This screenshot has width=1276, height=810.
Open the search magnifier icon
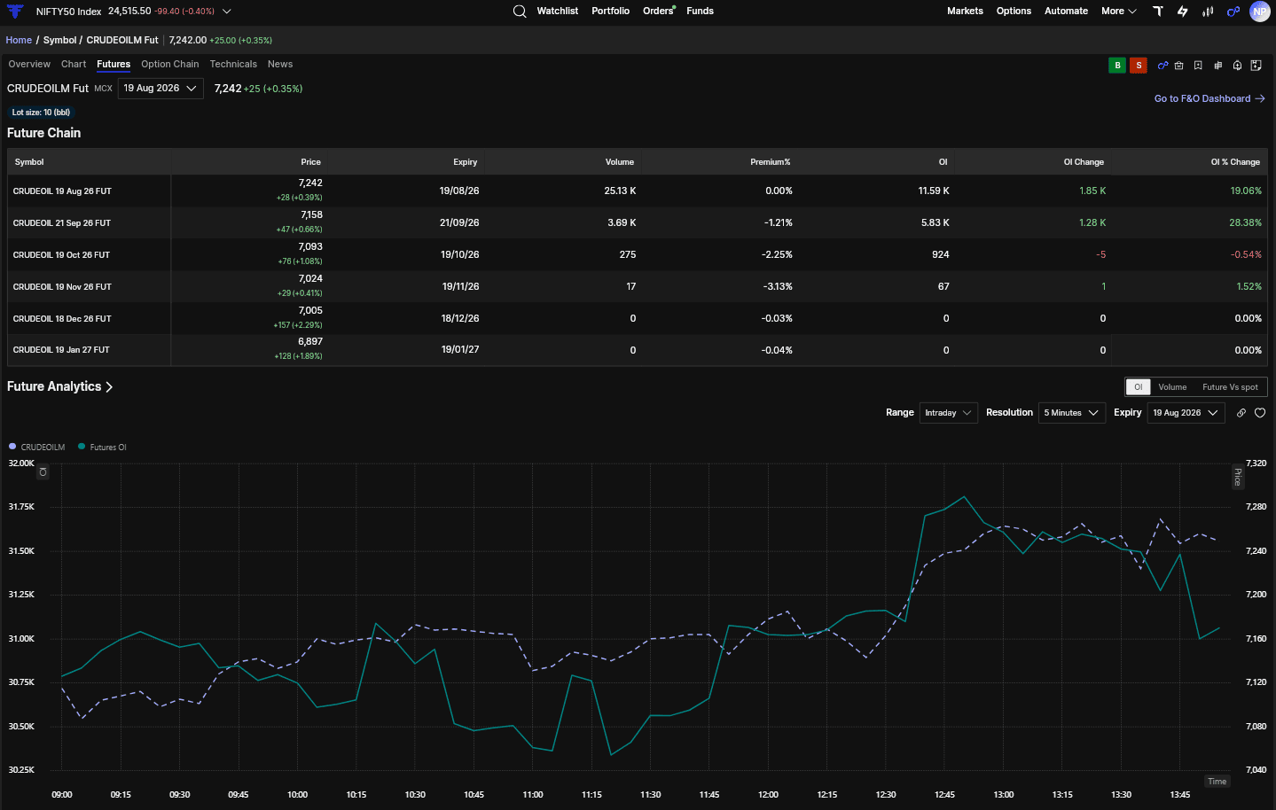[520, 12]
